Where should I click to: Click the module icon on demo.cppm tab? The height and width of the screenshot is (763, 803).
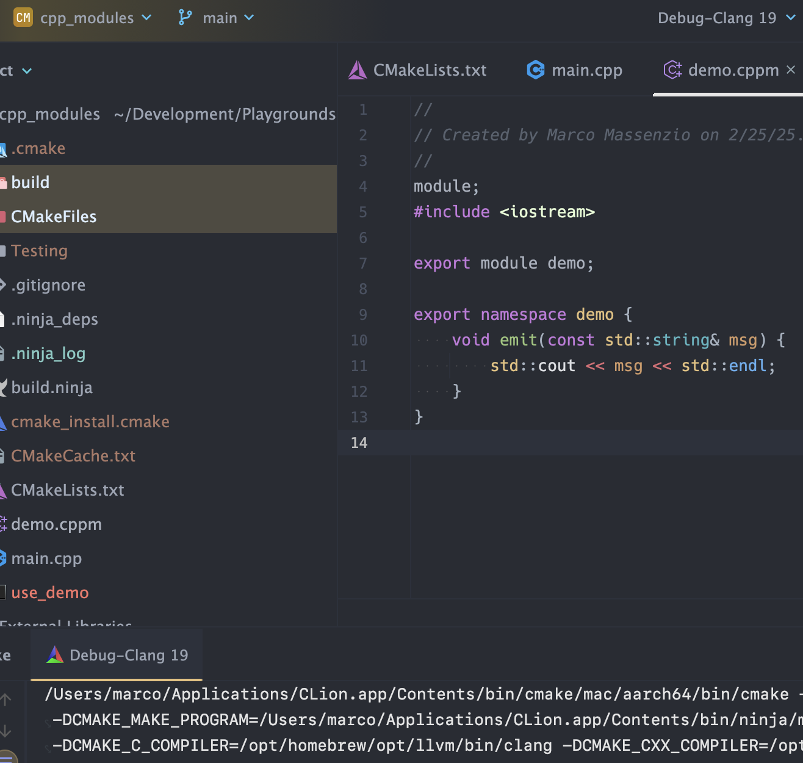(x=672, y=70)
